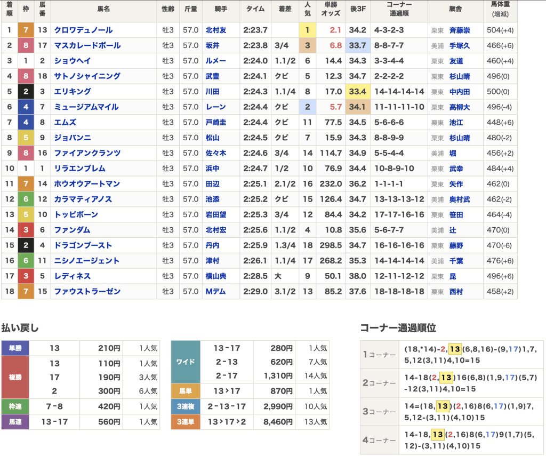
Task: Click the 4コーナー row label
Action: tap(379, 441)
